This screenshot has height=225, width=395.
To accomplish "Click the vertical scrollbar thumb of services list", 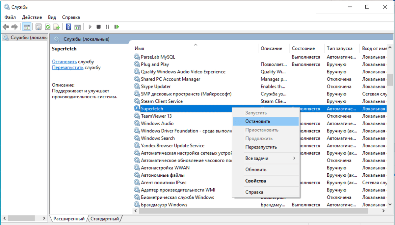I will 390,79.
